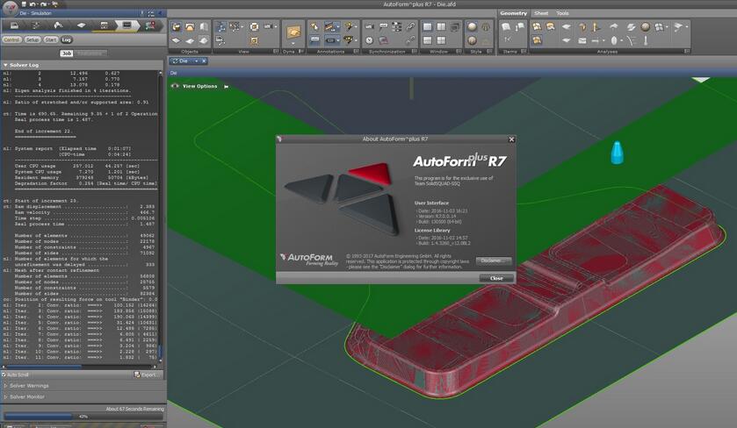Click the solver log horizontal scrollbar
The height and width of the screenshot is (428, 737).
click(x=80, y=367)
